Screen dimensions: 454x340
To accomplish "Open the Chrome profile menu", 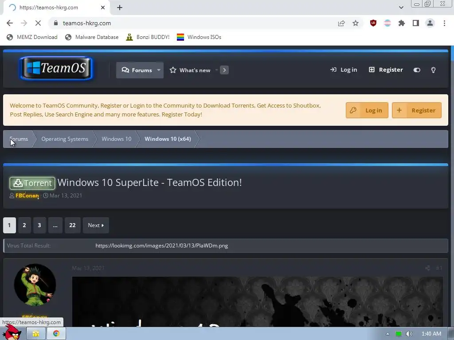I will click(430, 23).
